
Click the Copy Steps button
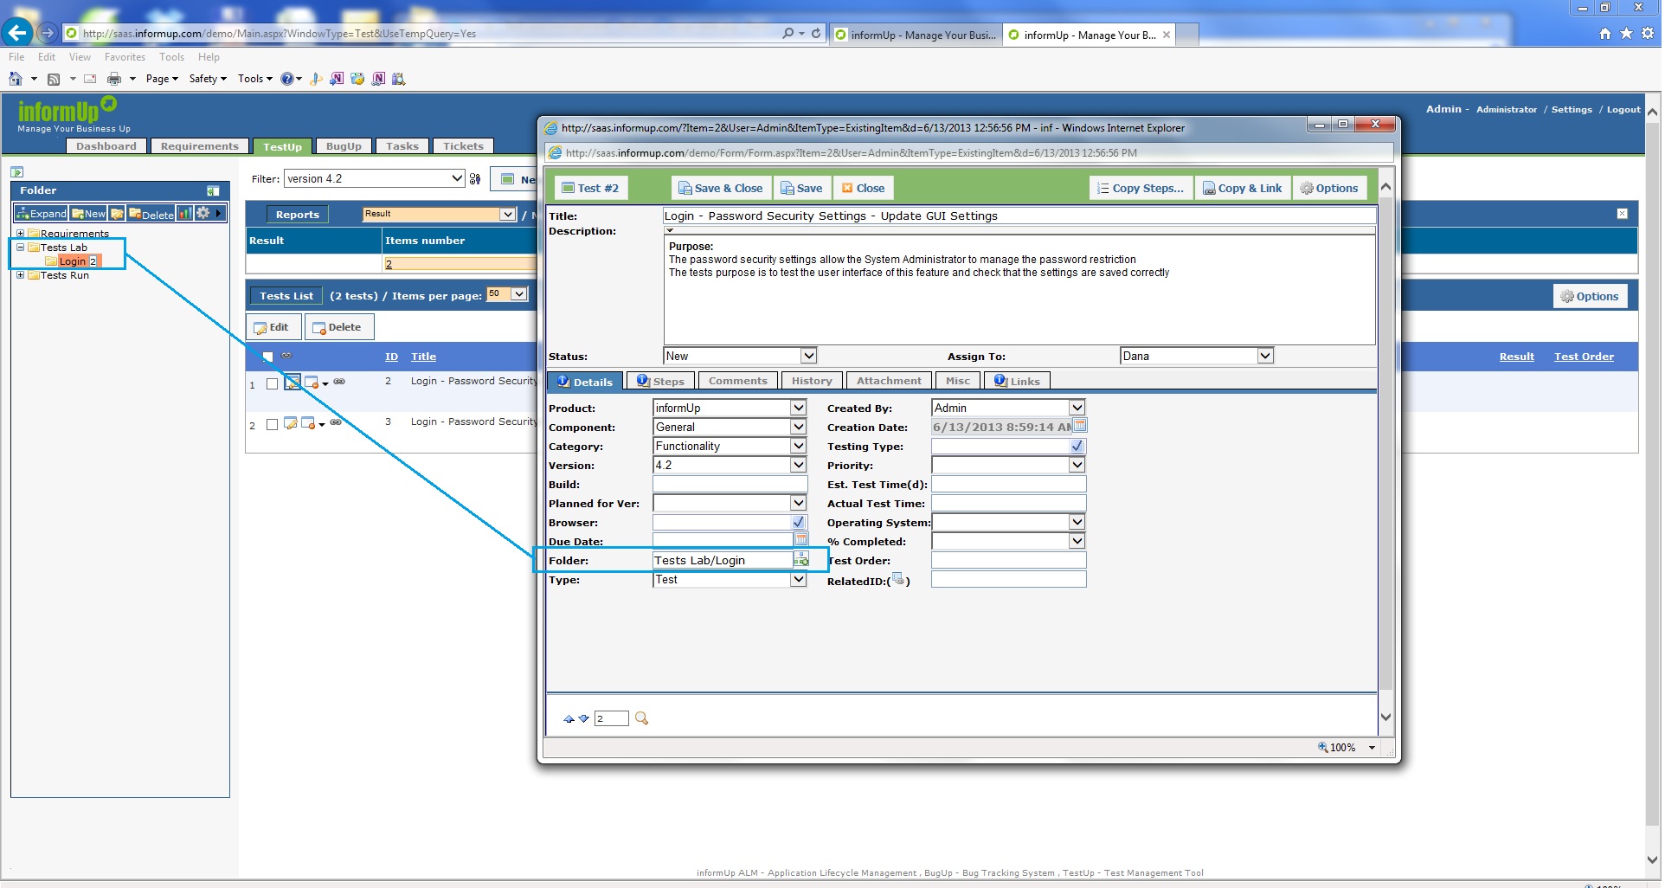1141,188
